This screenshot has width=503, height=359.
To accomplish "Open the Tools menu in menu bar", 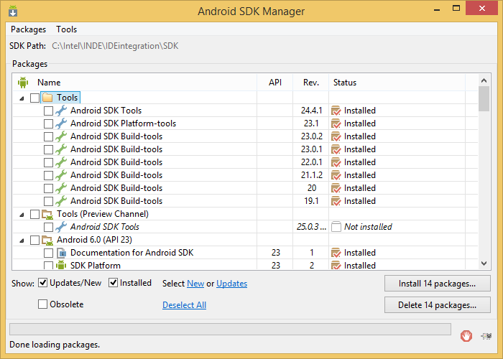I will pos(66,29).
